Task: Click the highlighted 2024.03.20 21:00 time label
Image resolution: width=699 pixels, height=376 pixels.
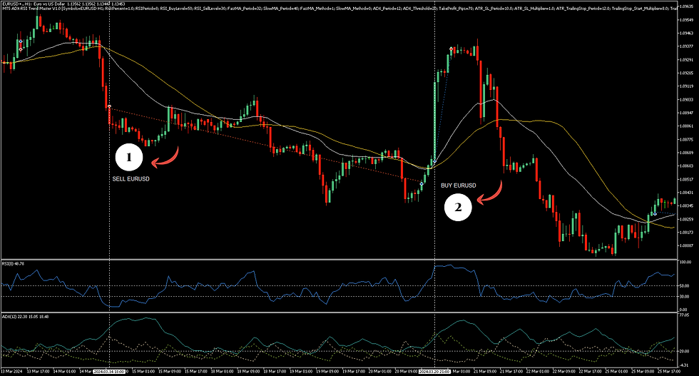Action: coord(434,371)
